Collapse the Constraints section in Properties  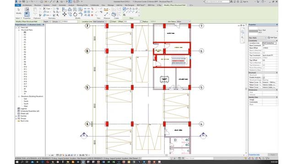[x=277, y=41]
